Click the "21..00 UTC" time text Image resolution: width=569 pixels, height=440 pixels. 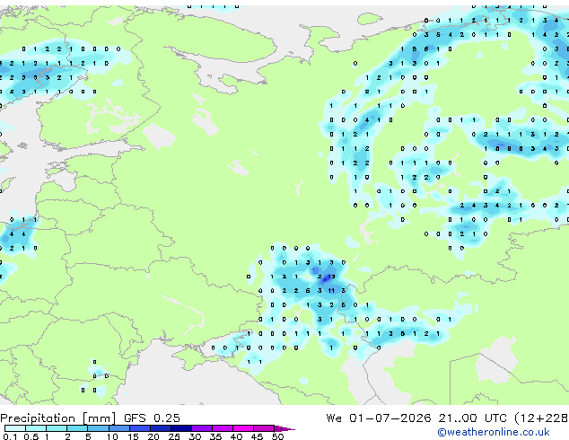click(472, 418)
